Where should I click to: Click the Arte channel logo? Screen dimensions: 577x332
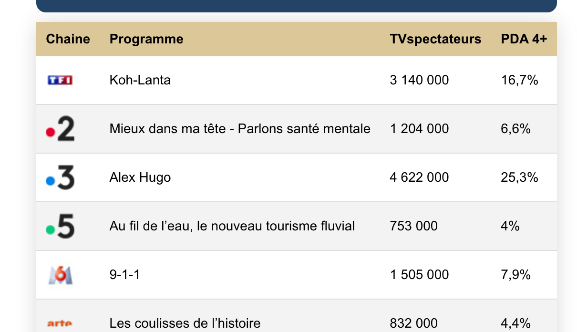point(60,324)
